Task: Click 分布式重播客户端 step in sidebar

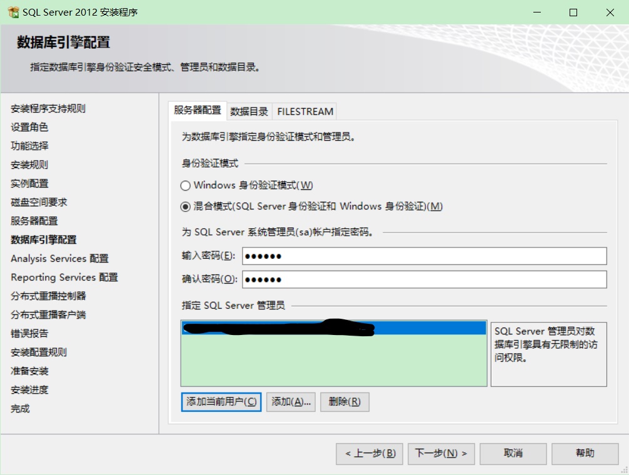Action: (x=48, y=315)
